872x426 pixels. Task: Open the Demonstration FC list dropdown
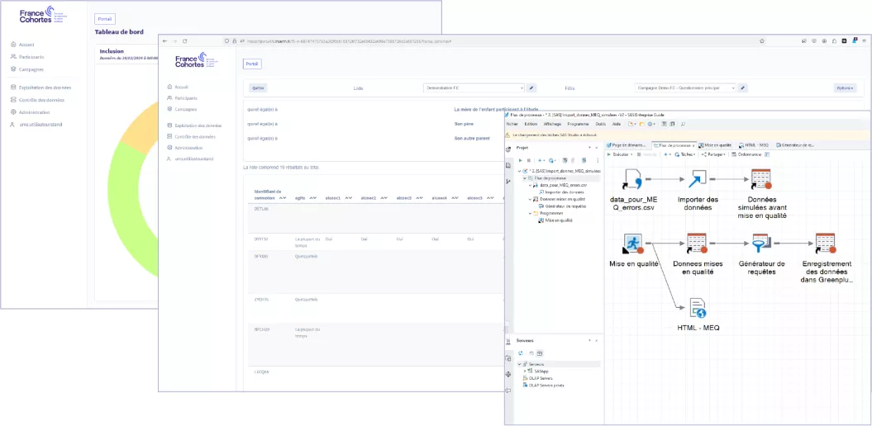474,88
